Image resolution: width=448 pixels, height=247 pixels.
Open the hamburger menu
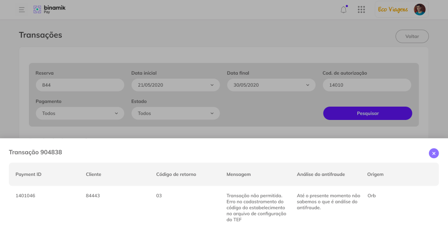point(22,10)
